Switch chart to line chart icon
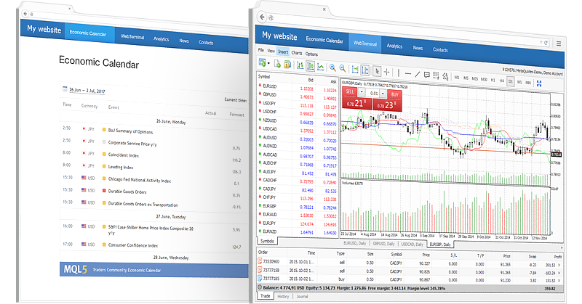Image resolution: width=582 pixels, height=304 pixels. (321, 67)
